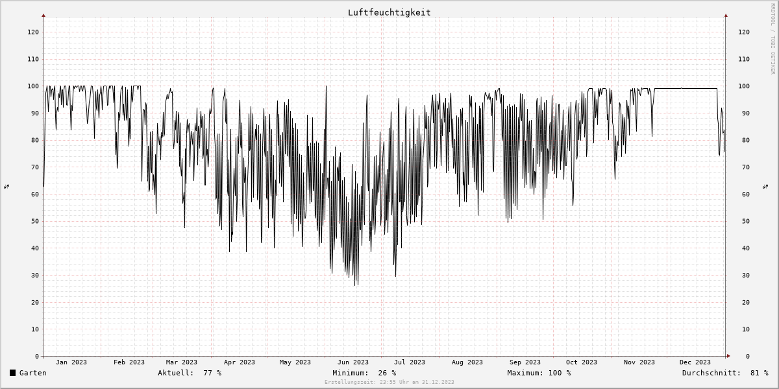Click the left y-axis 0 label
Viewport: 779px width, 389px height.
pos(37,357)
